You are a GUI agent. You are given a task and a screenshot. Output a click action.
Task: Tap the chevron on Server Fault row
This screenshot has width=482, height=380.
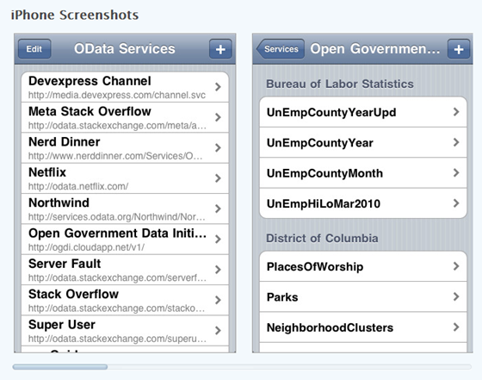(x=218, y=270)
